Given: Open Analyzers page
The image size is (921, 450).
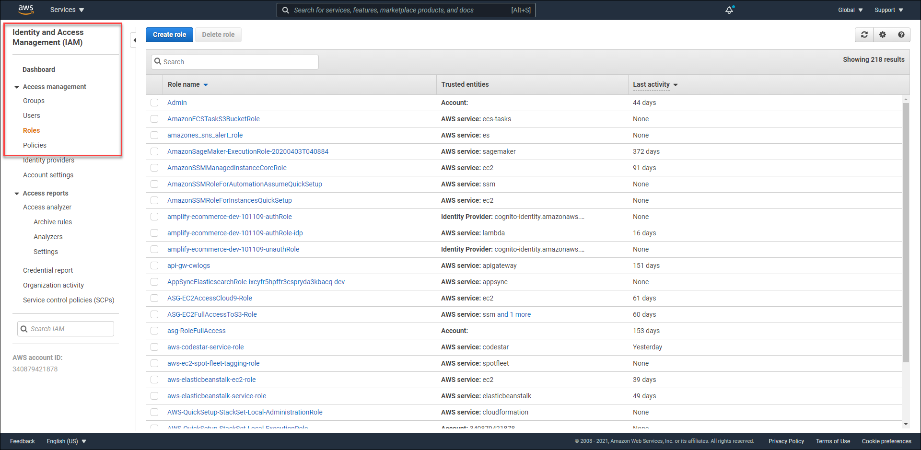Looking at the screenshot, I should 48,237.
